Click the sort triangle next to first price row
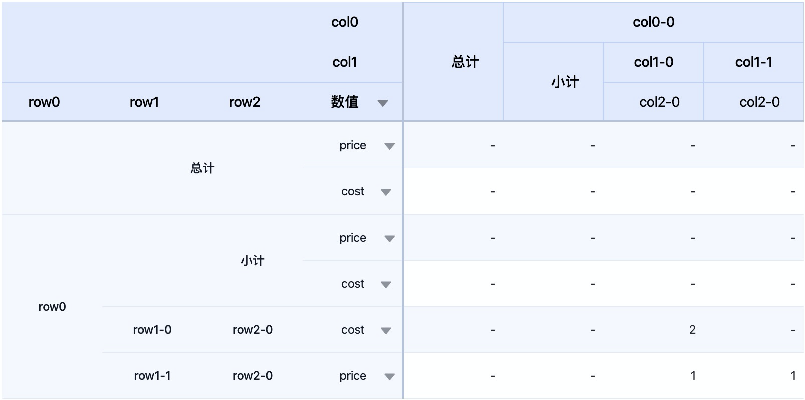Viewport: 805px width, 400px height. click(390, 145)
